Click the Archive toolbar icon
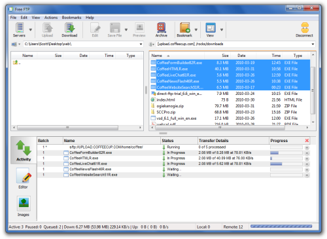Viewport: 327px width, 239px height. (x=162, y=29)
